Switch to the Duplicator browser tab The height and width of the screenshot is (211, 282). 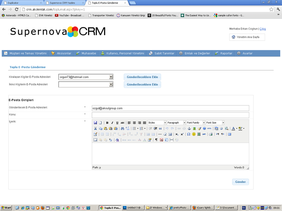click(x=22, y=3)
